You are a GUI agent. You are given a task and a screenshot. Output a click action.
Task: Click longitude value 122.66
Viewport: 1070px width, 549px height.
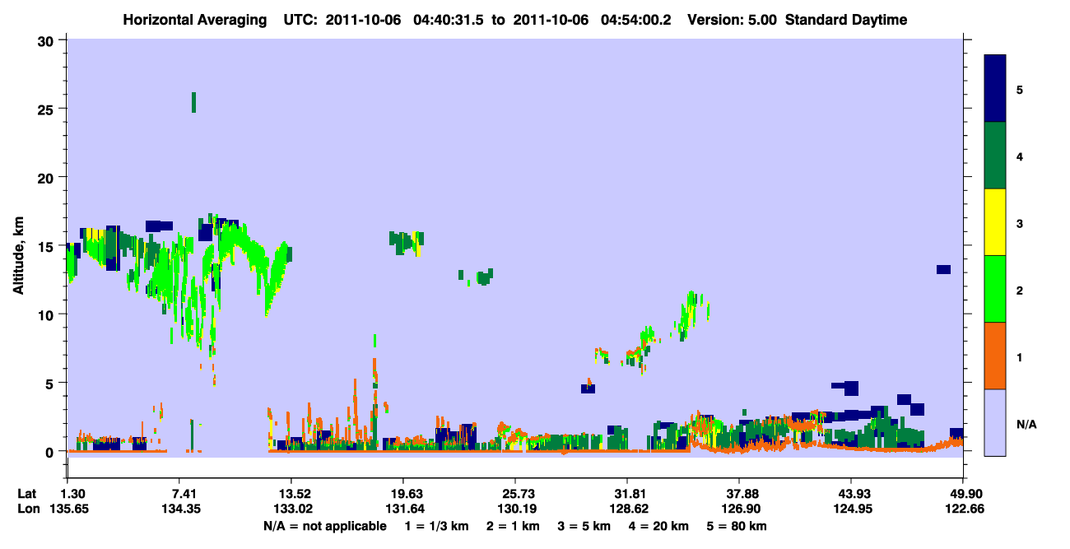pos(963,509)
